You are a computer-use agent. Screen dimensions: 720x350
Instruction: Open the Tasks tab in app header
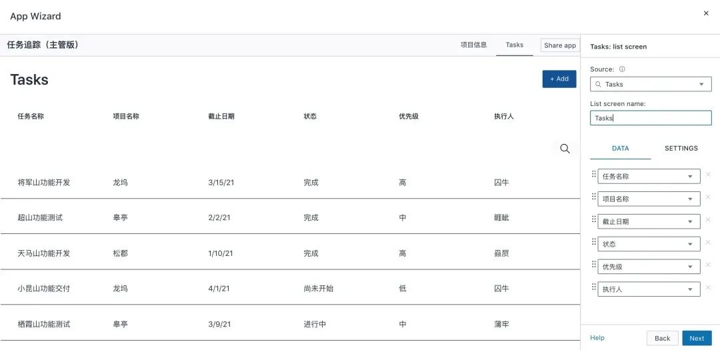(514, 45)
